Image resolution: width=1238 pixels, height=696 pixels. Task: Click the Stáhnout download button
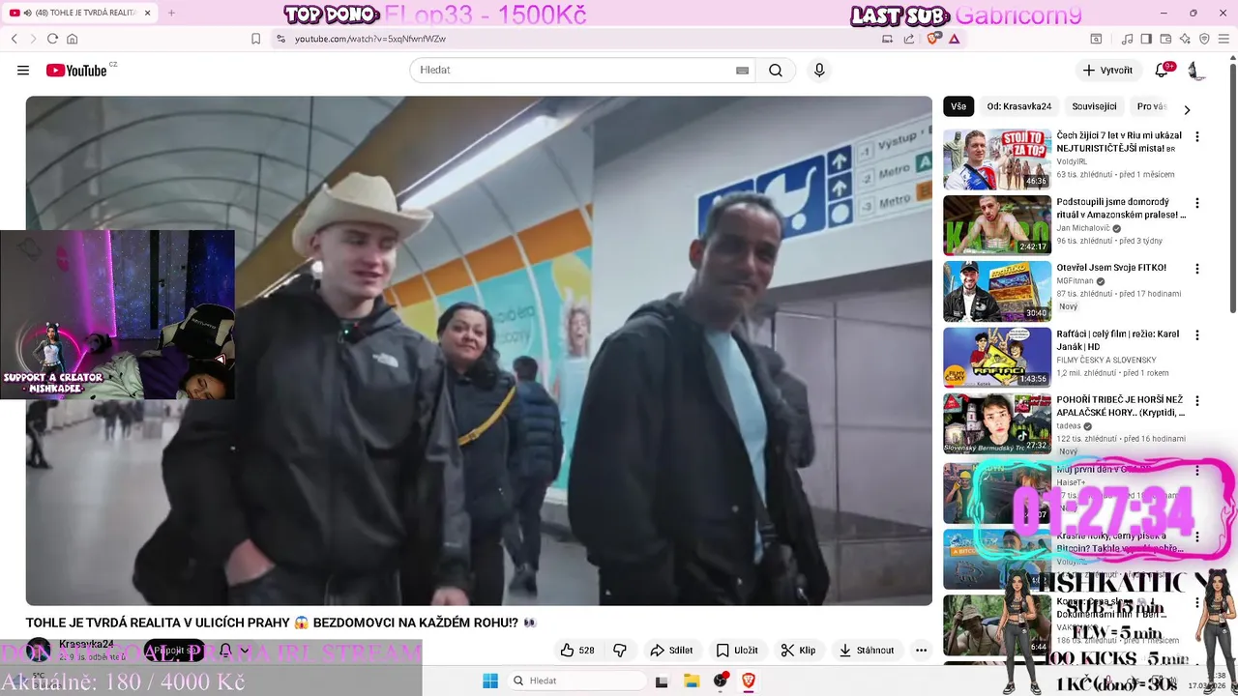[867, 651]
